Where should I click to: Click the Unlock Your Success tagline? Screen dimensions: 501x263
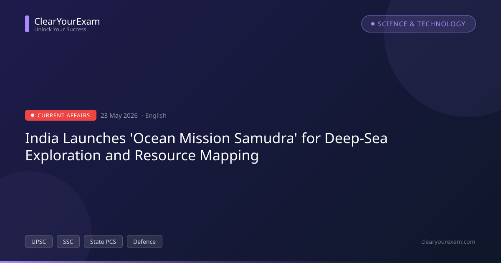[60, 30]
